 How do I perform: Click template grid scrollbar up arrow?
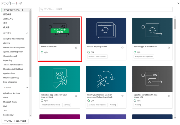175,18
